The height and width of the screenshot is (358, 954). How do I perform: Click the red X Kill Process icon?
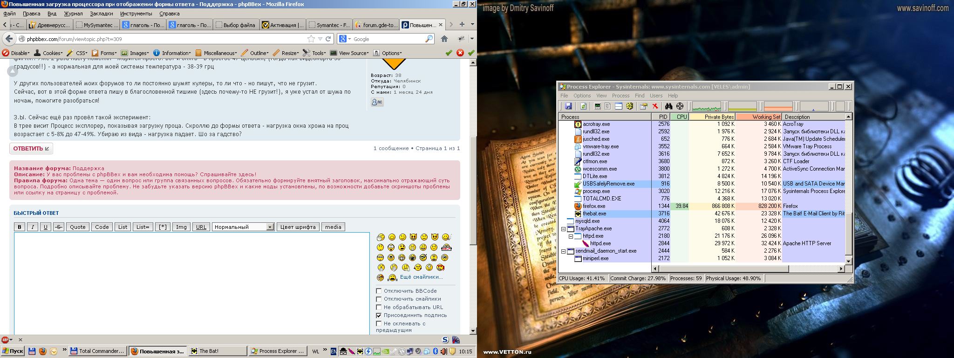655,106
